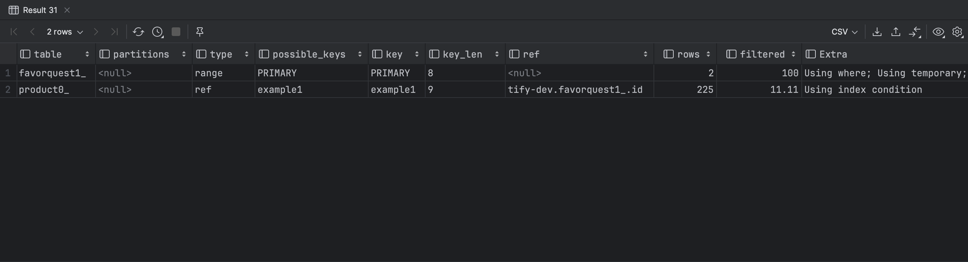
Task: Click example1 in possible_keys column
Action: pyautogui.click(x=312, y=90)
